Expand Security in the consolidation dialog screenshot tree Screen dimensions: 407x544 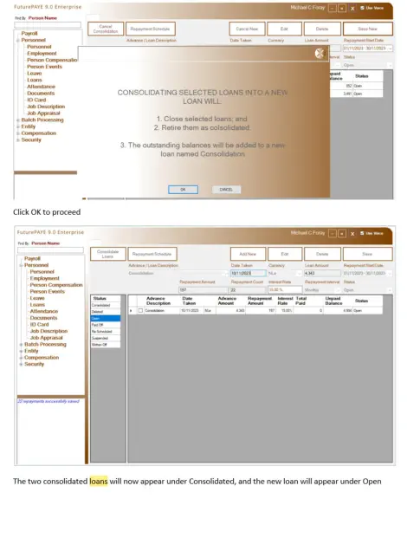click(18, 140)
